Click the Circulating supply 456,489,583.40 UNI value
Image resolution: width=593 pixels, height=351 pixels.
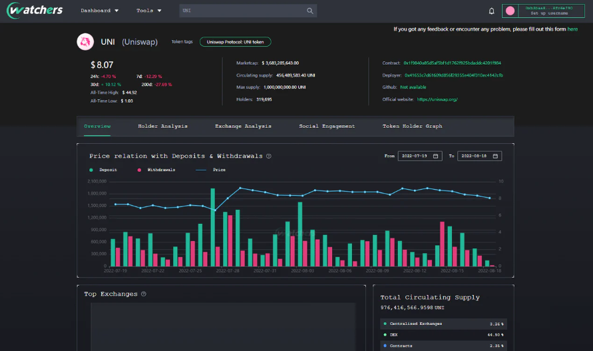point(296,75)
